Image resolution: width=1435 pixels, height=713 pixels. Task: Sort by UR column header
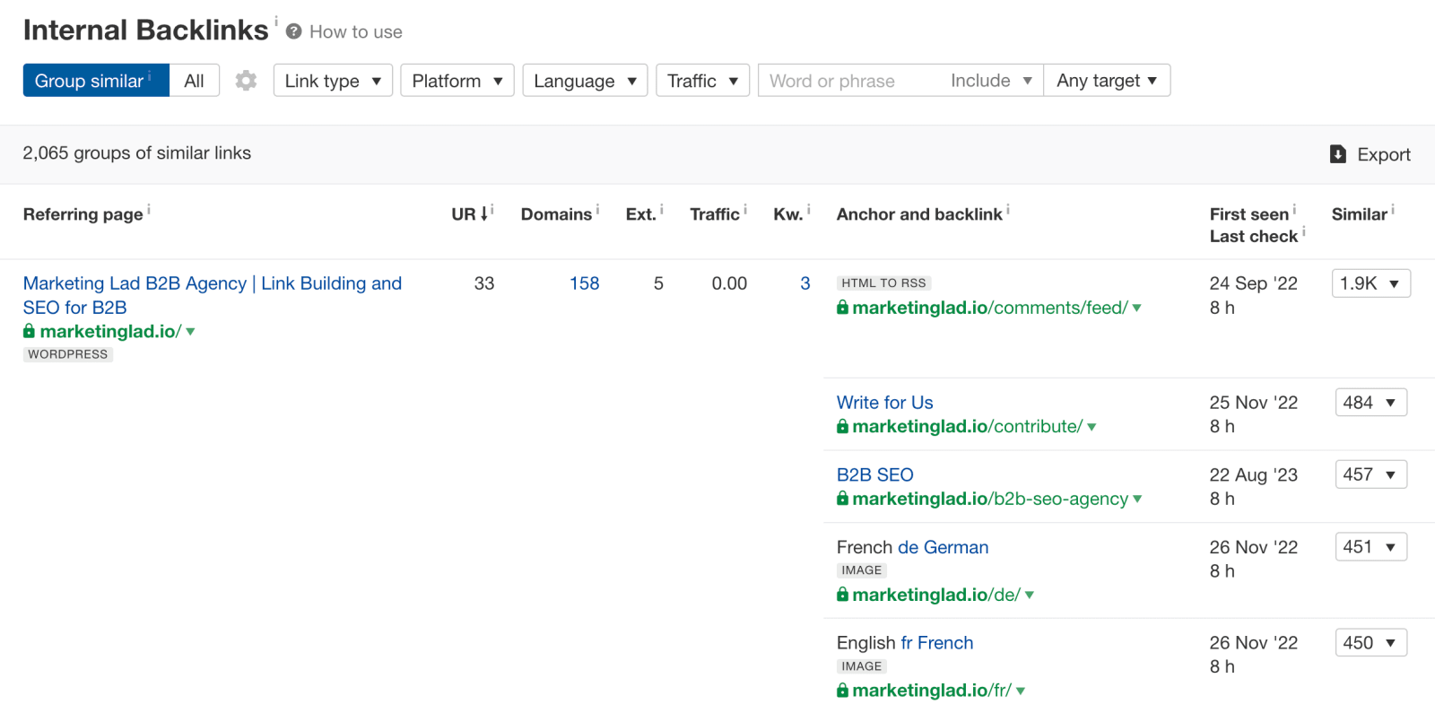tap(470, 214)
